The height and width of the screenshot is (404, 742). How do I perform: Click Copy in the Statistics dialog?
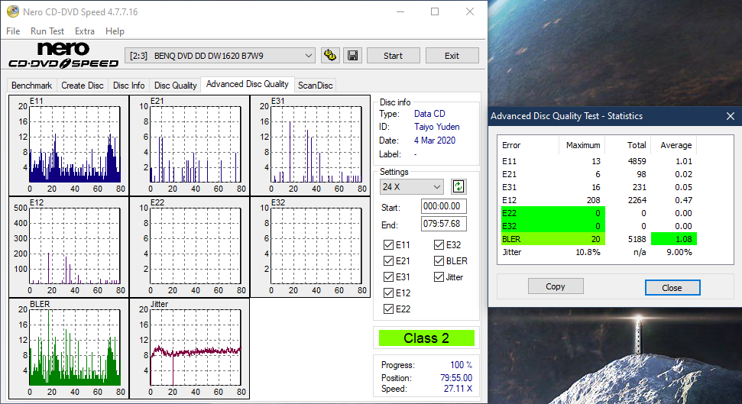[556, 286]
